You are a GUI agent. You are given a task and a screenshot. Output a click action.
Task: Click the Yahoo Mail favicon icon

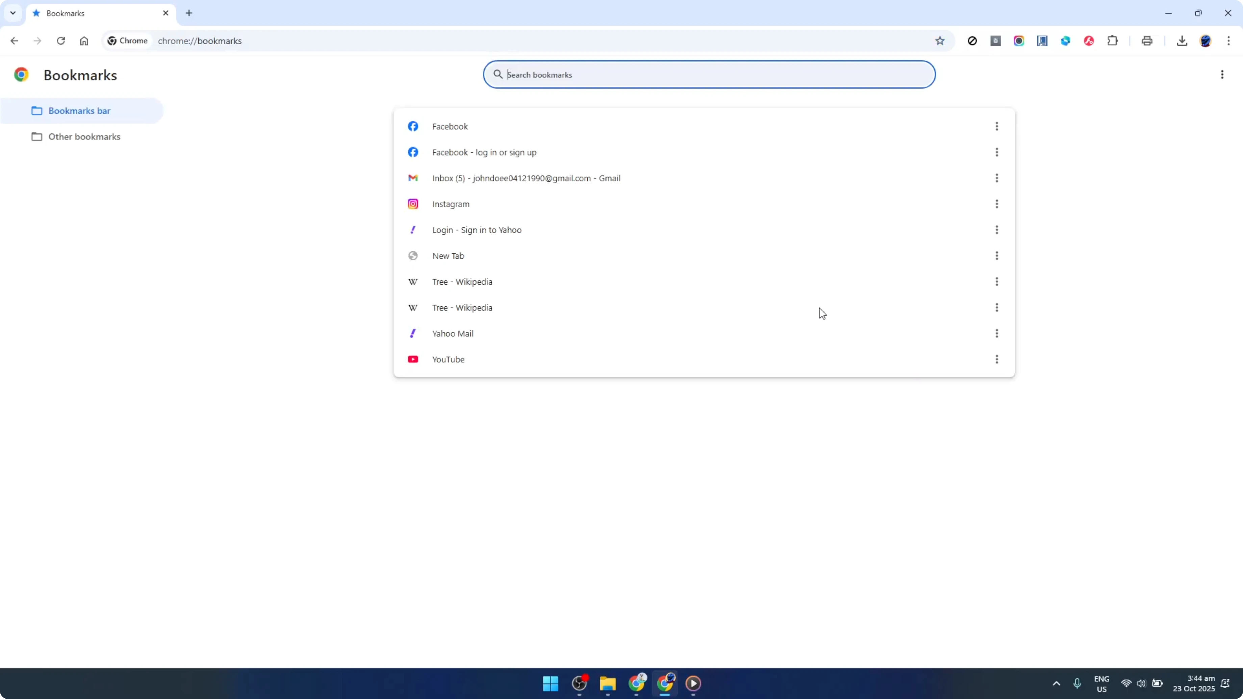pyautogui.click(x=413, y=333)
